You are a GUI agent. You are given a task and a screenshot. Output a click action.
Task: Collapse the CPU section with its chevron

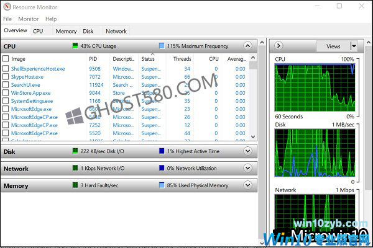coord(247,46)
